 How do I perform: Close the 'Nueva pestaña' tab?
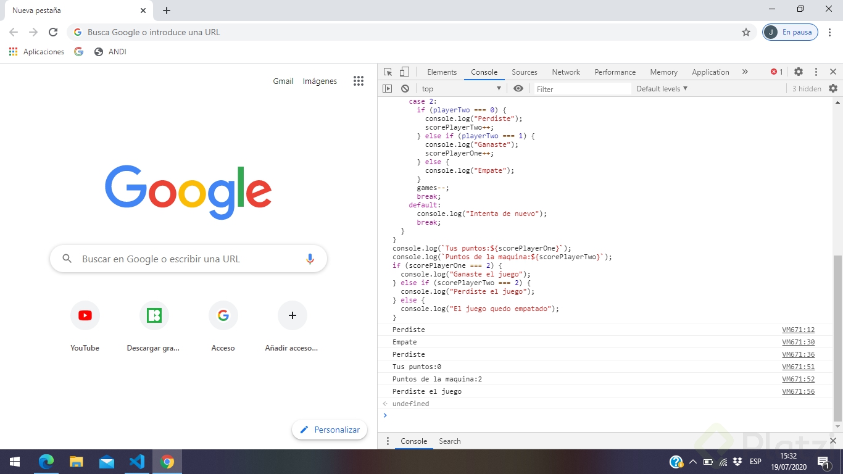click(143, 10)
